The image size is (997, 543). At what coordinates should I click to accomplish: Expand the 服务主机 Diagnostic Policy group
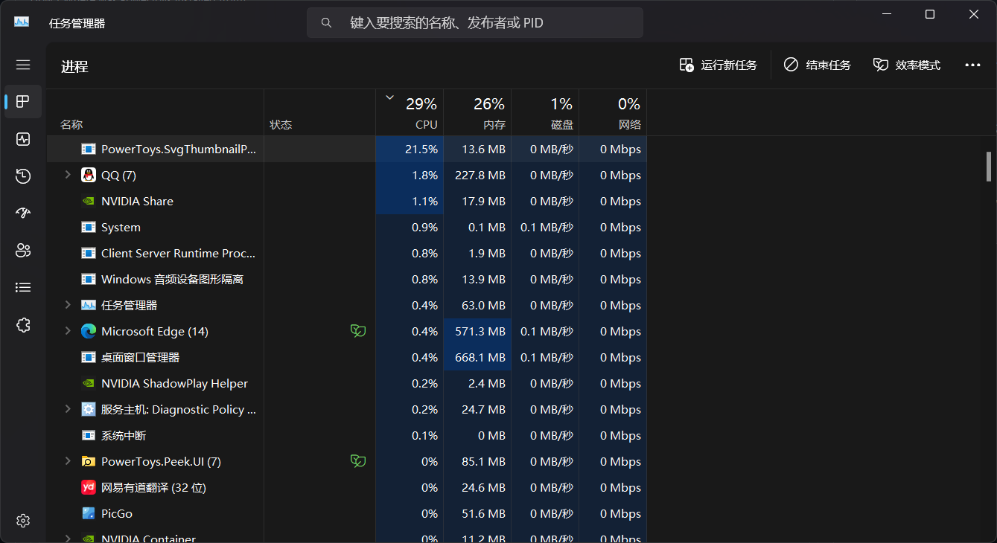pyautogui.click(x=67, y=408)
